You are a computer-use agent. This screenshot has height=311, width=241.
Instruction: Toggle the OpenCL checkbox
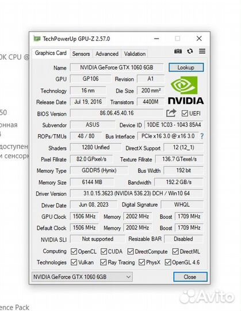pos(74,252)
